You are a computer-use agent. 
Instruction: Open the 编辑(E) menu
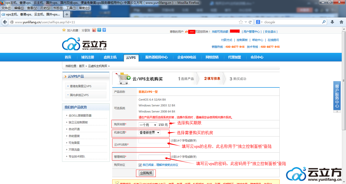point(19,8)
